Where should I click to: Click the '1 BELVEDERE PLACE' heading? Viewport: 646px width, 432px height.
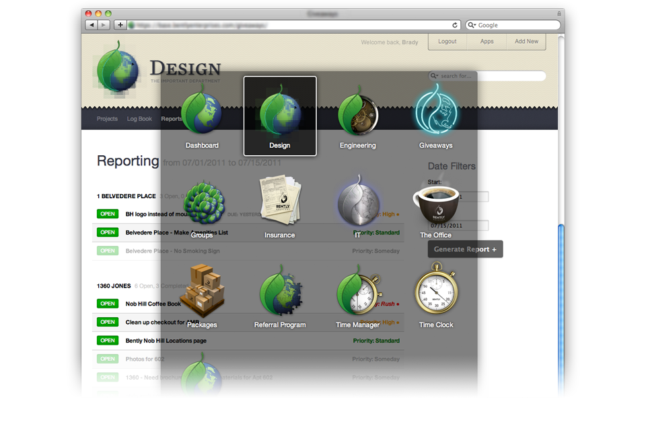click(126, 196)
